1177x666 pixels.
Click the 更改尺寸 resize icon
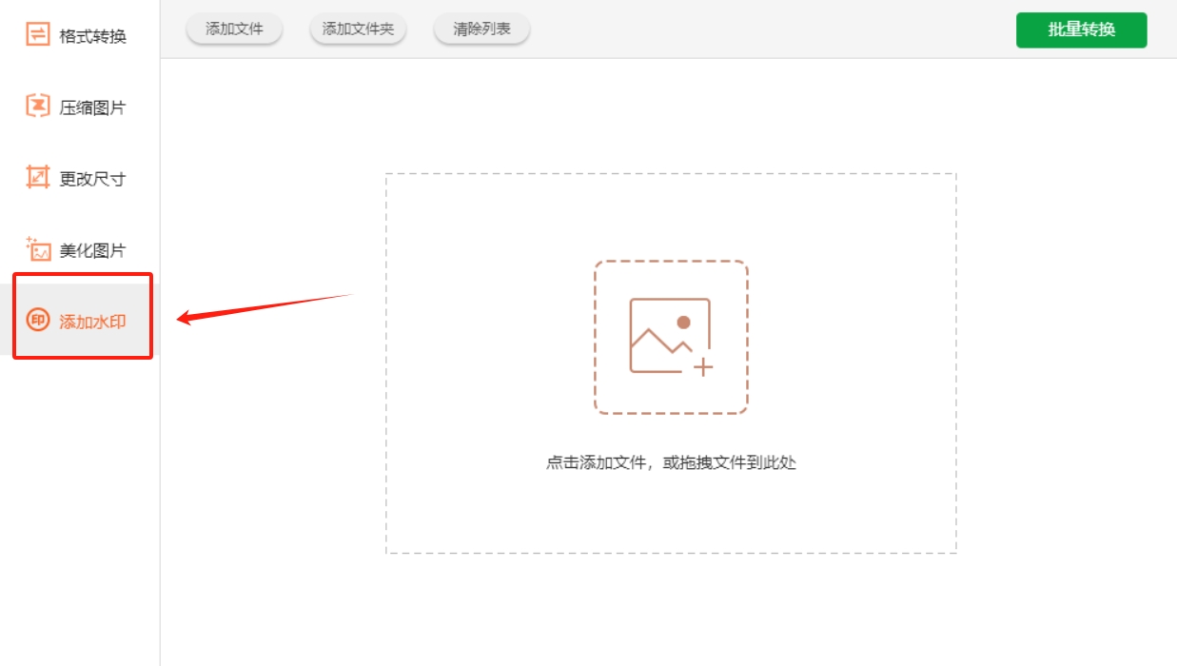[37, 178]
